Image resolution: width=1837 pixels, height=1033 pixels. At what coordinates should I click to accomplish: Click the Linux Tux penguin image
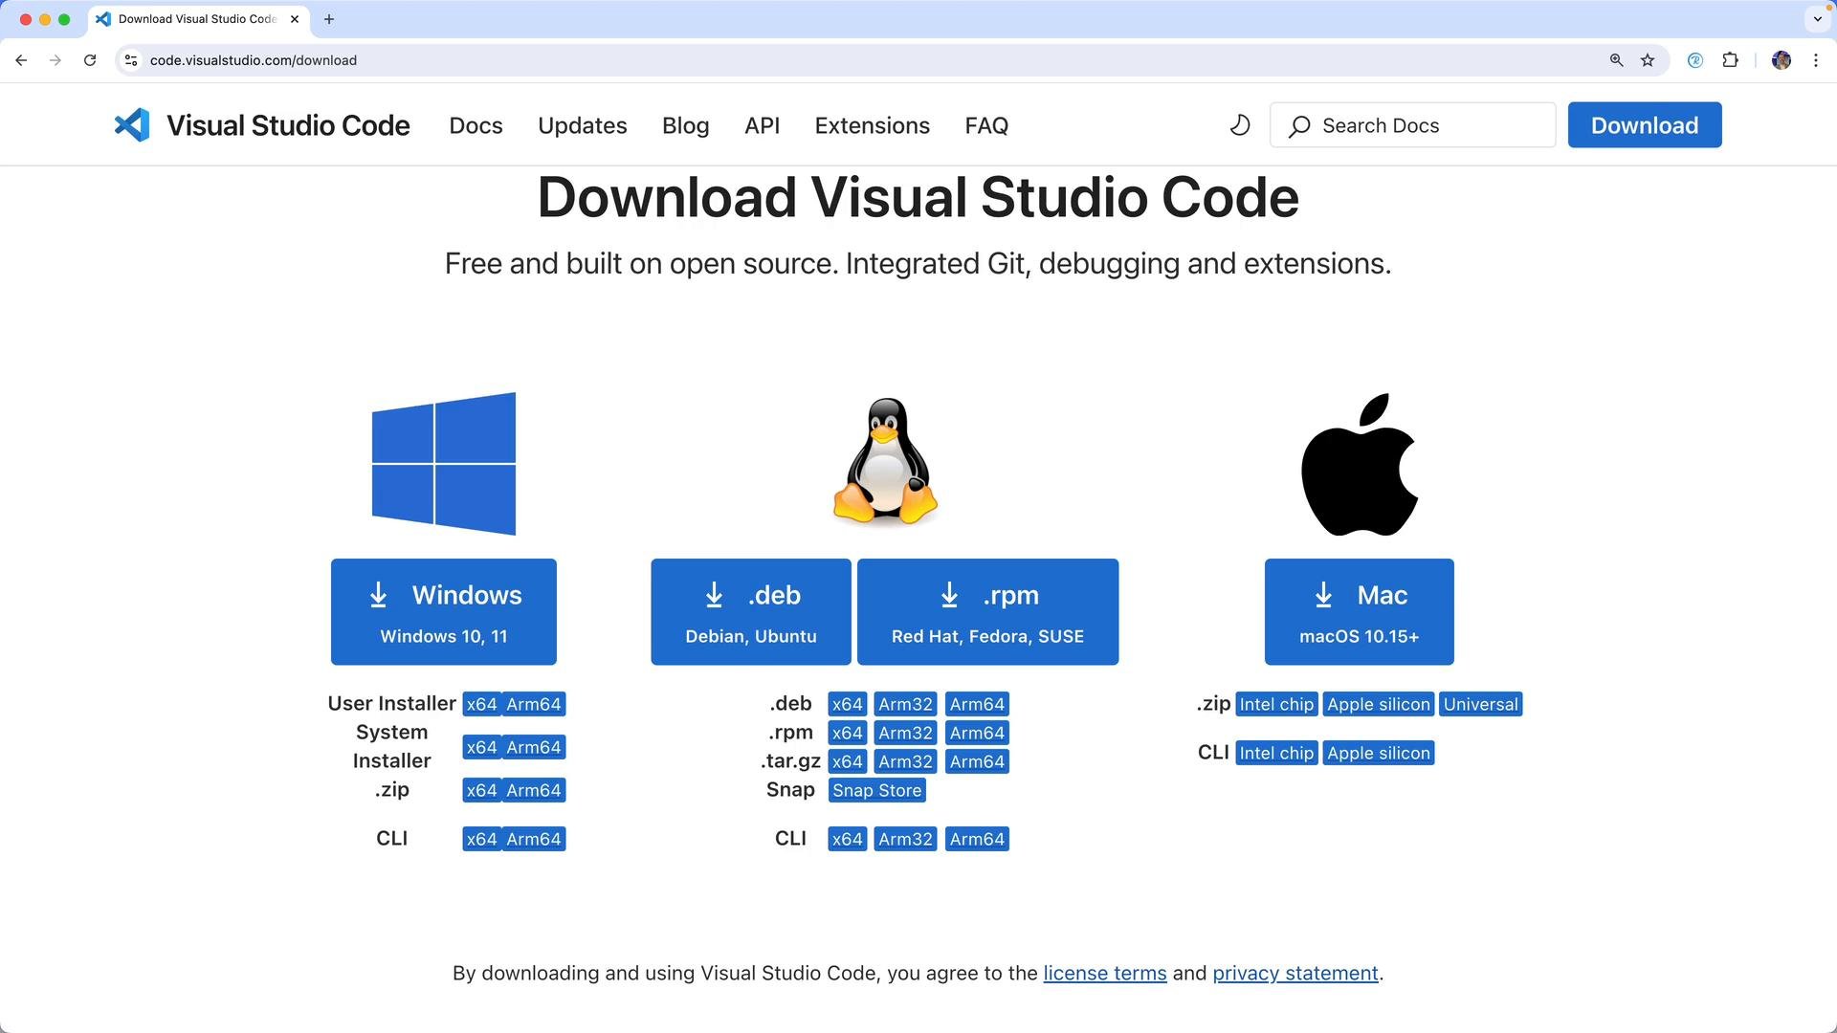(885, 462)
